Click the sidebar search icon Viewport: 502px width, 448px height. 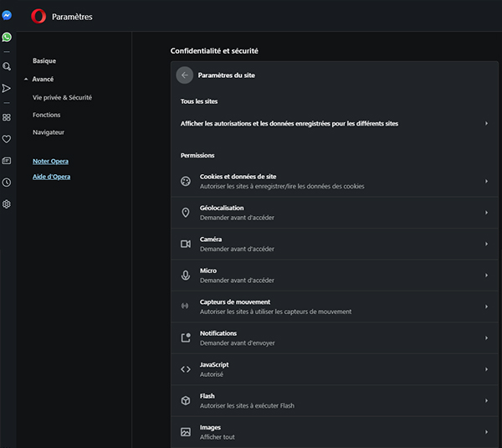7,66
